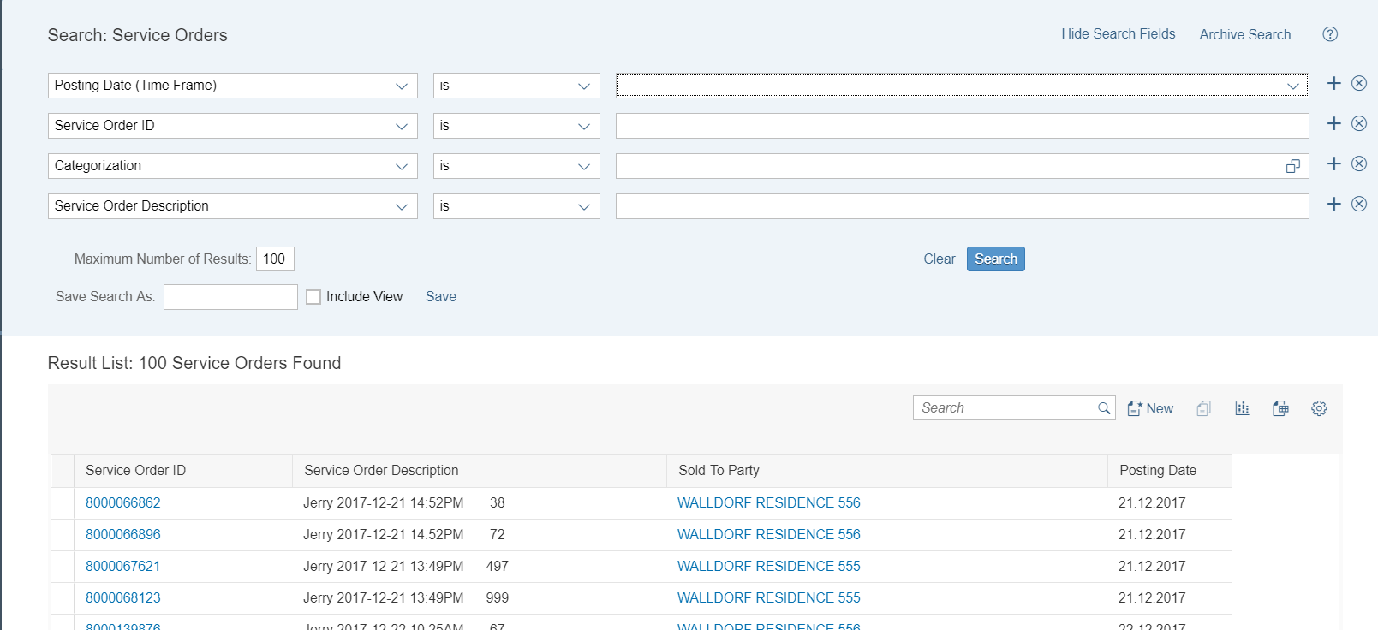Viewport: 1378px width, 630px height.
Task: Click the Search button
Action: point(996,259)
